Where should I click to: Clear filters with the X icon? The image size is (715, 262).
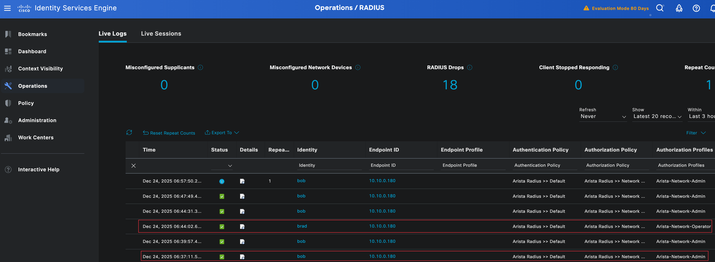click(133, 165)
